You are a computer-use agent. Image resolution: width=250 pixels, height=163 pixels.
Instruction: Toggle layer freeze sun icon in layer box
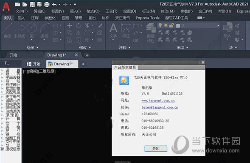166,25
